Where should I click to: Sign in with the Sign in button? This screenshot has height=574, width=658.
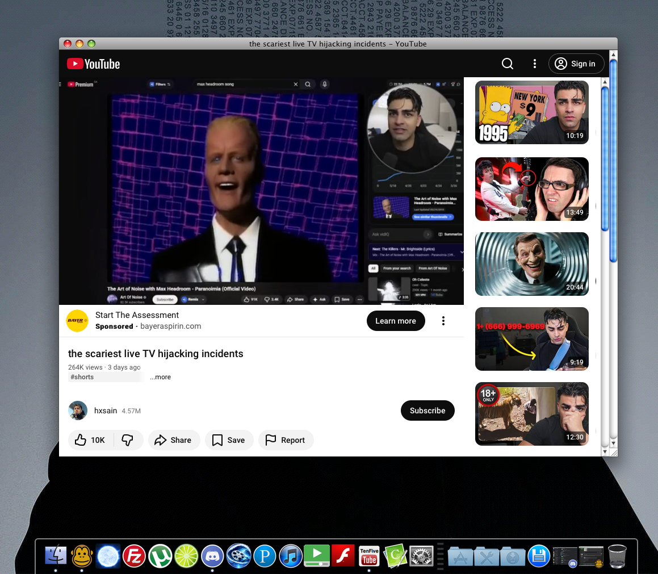[x=576, y=64]
